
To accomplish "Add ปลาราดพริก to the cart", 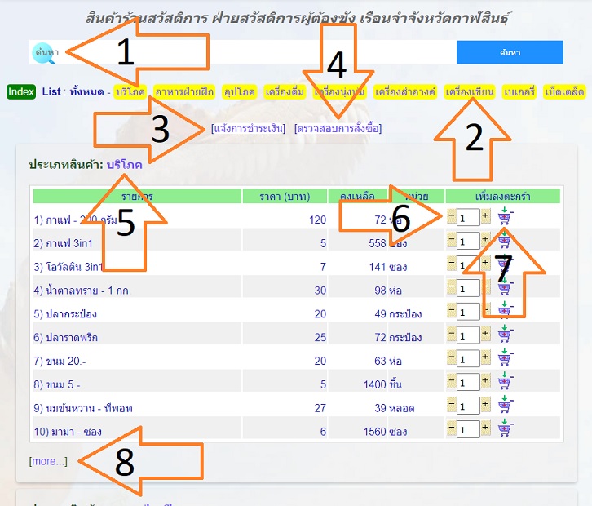I will 505,335.
